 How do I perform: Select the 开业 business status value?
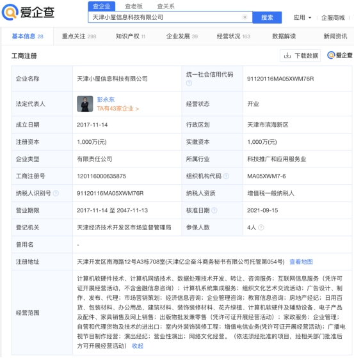253,104
